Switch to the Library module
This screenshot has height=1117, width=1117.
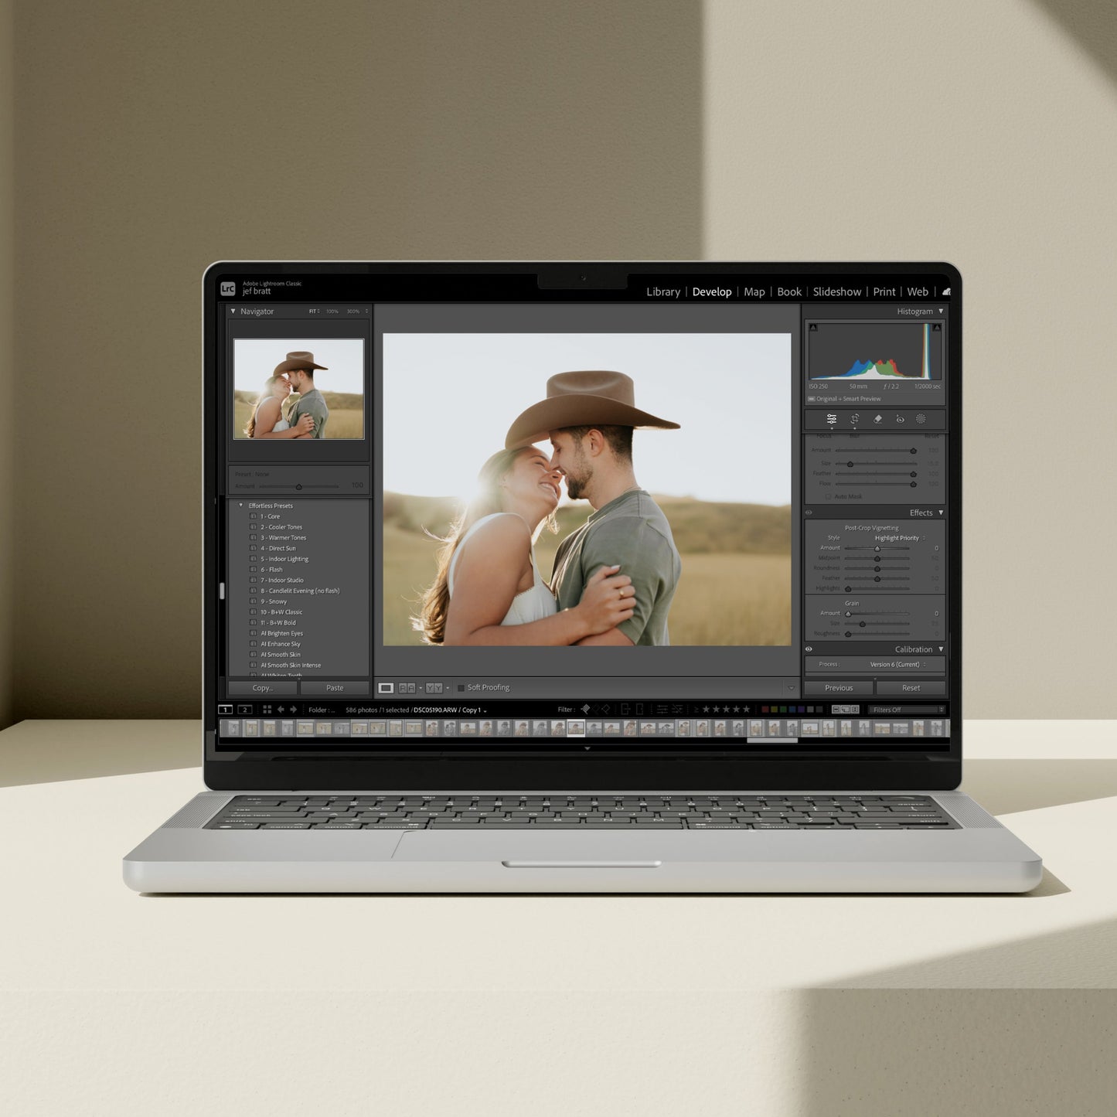tap(663, 291)
